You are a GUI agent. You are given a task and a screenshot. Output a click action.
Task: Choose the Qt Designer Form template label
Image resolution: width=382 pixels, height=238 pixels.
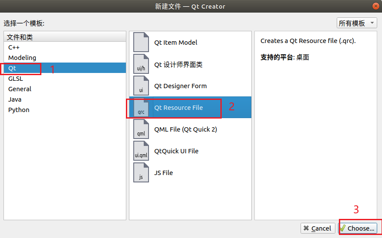180,86
